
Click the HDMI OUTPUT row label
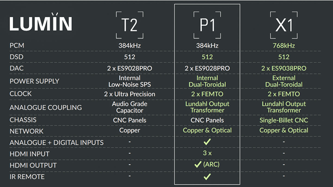click(x=33, y=165)
